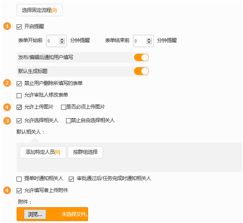
Task: Decrease 表单开始前 reminder minutes with down arrow
Action: point(62,43)
